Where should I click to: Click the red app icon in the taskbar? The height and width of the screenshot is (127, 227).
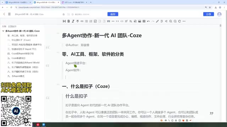(x=38, y=125)
